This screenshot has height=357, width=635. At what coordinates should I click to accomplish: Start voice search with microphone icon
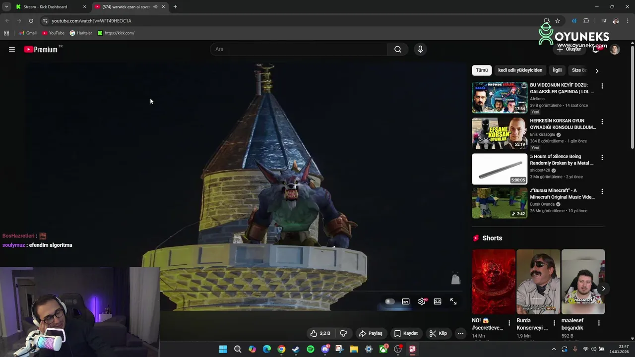(x=420, y=49)
